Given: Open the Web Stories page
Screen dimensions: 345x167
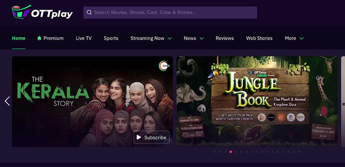Looking at the screenshot, I should point(259,38).
